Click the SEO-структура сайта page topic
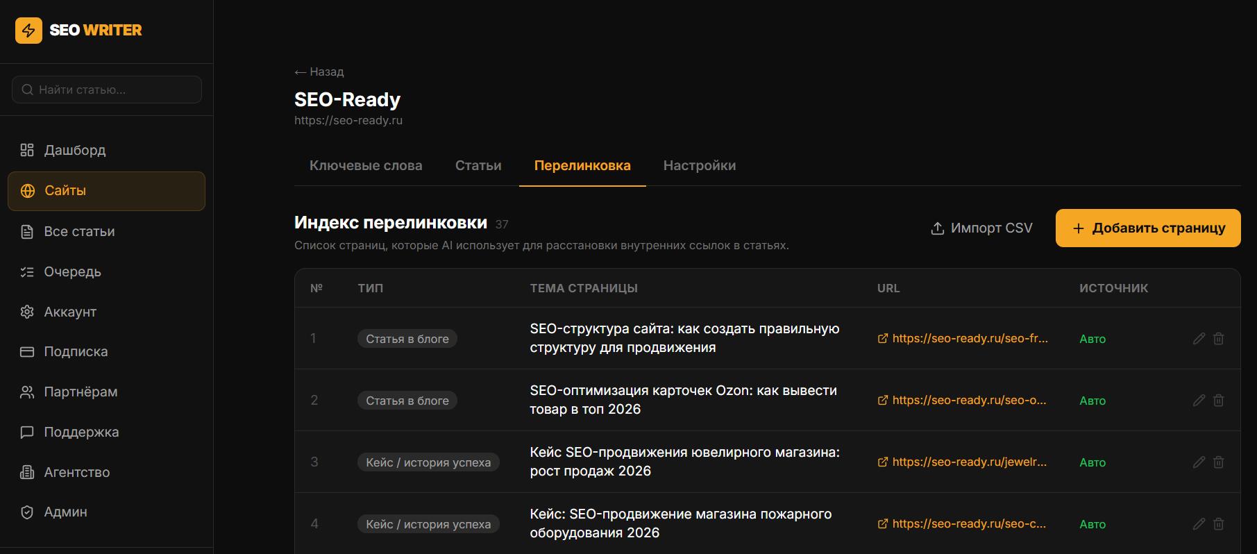 point(684,338)
